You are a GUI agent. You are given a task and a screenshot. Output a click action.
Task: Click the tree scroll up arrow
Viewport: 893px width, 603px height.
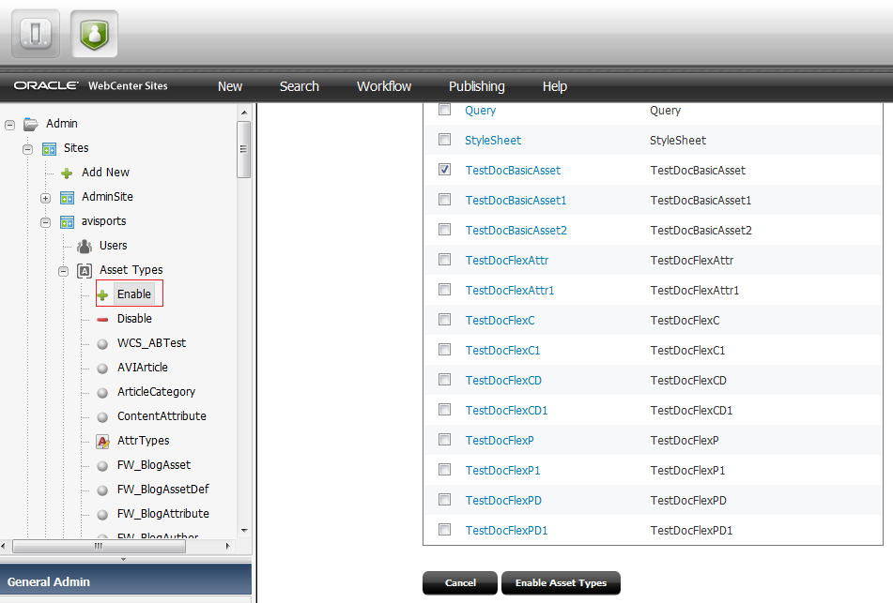pyautogui.click(x=244, y=113)
